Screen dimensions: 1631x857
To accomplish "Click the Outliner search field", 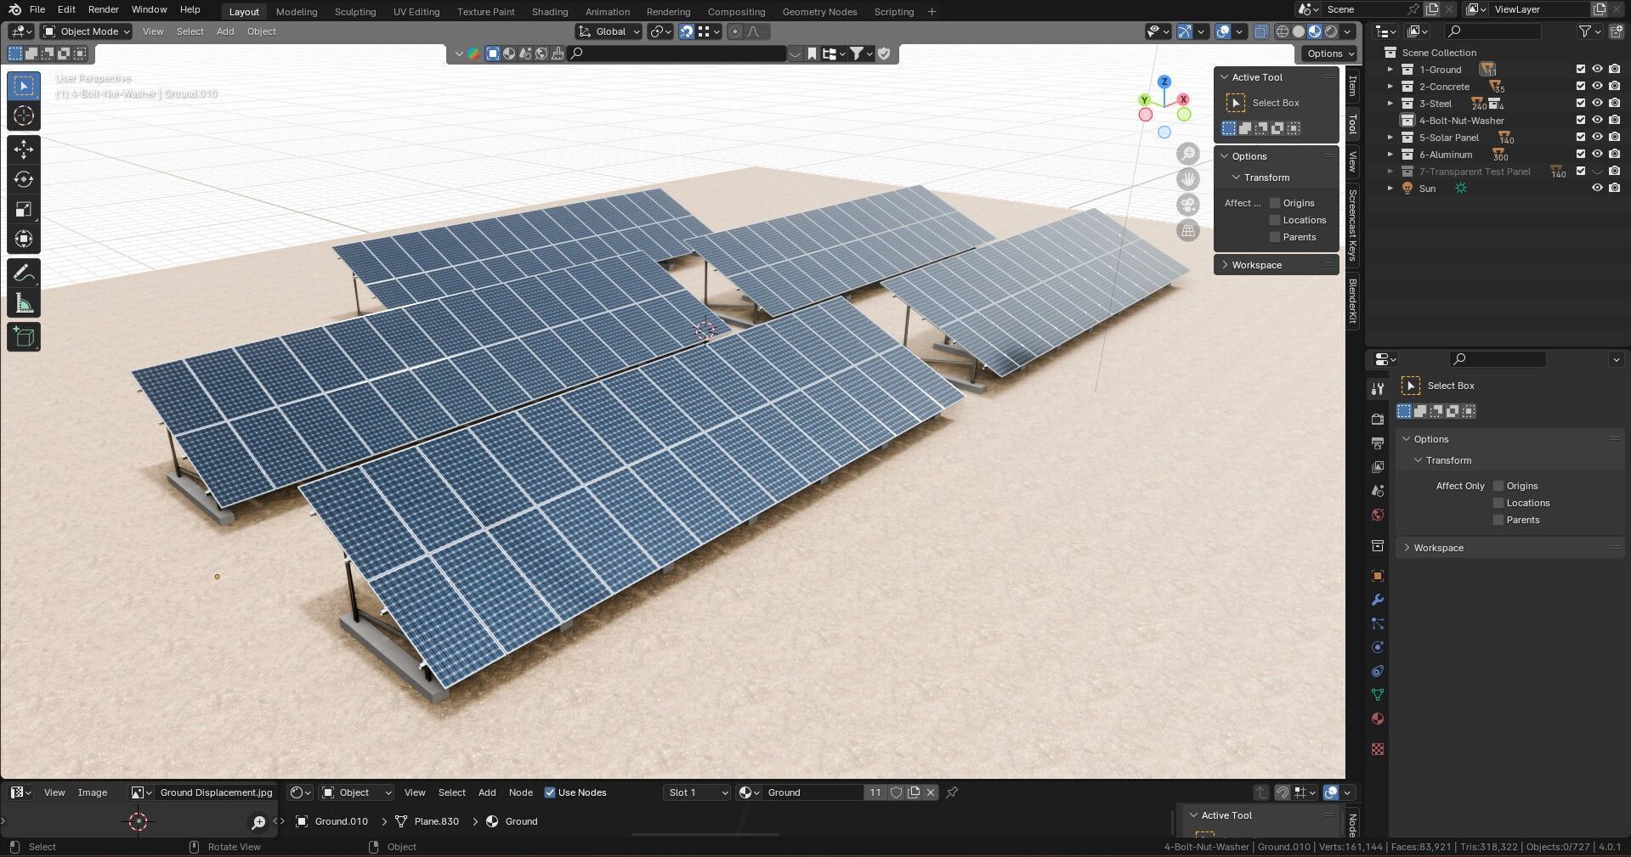I will tap(1492, 31).
